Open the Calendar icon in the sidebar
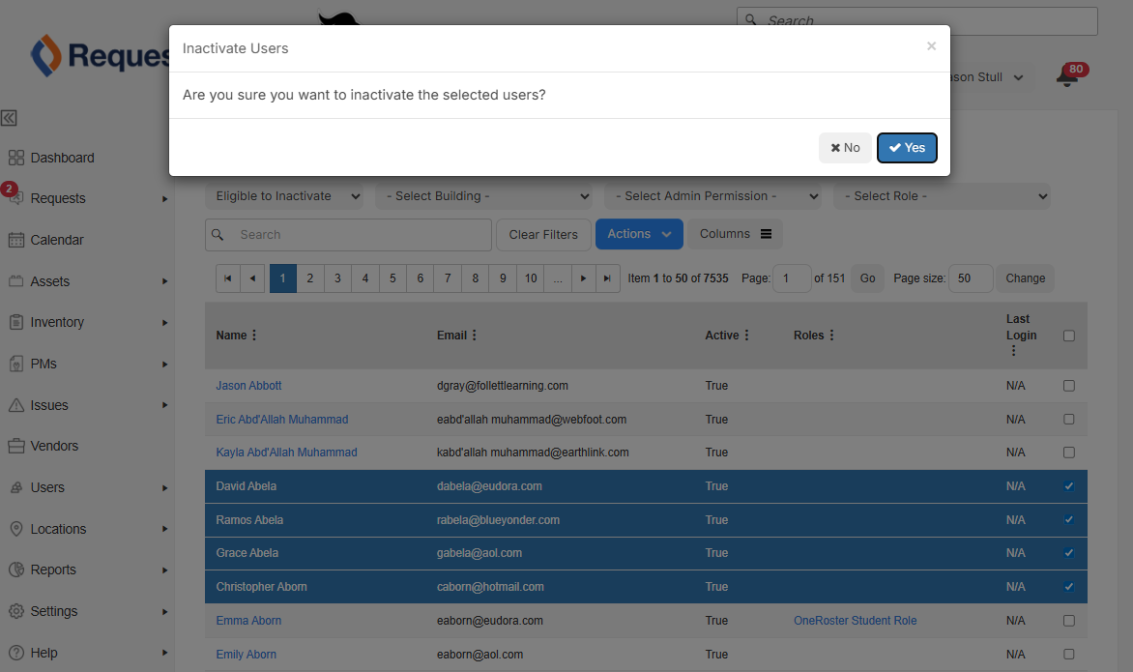The image size is (1133, 672). click(16, 240)
